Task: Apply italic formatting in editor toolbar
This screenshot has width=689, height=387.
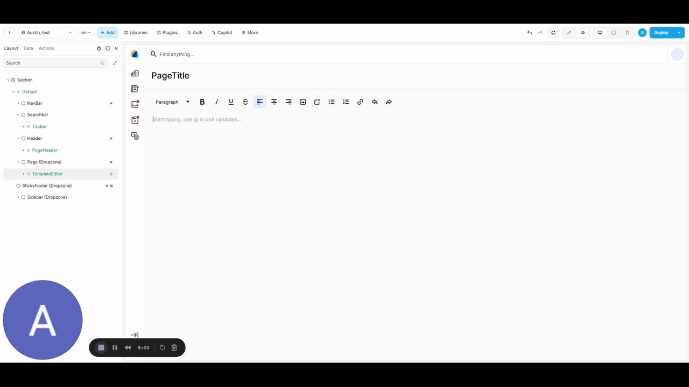Action: click(x=216, y=102)
